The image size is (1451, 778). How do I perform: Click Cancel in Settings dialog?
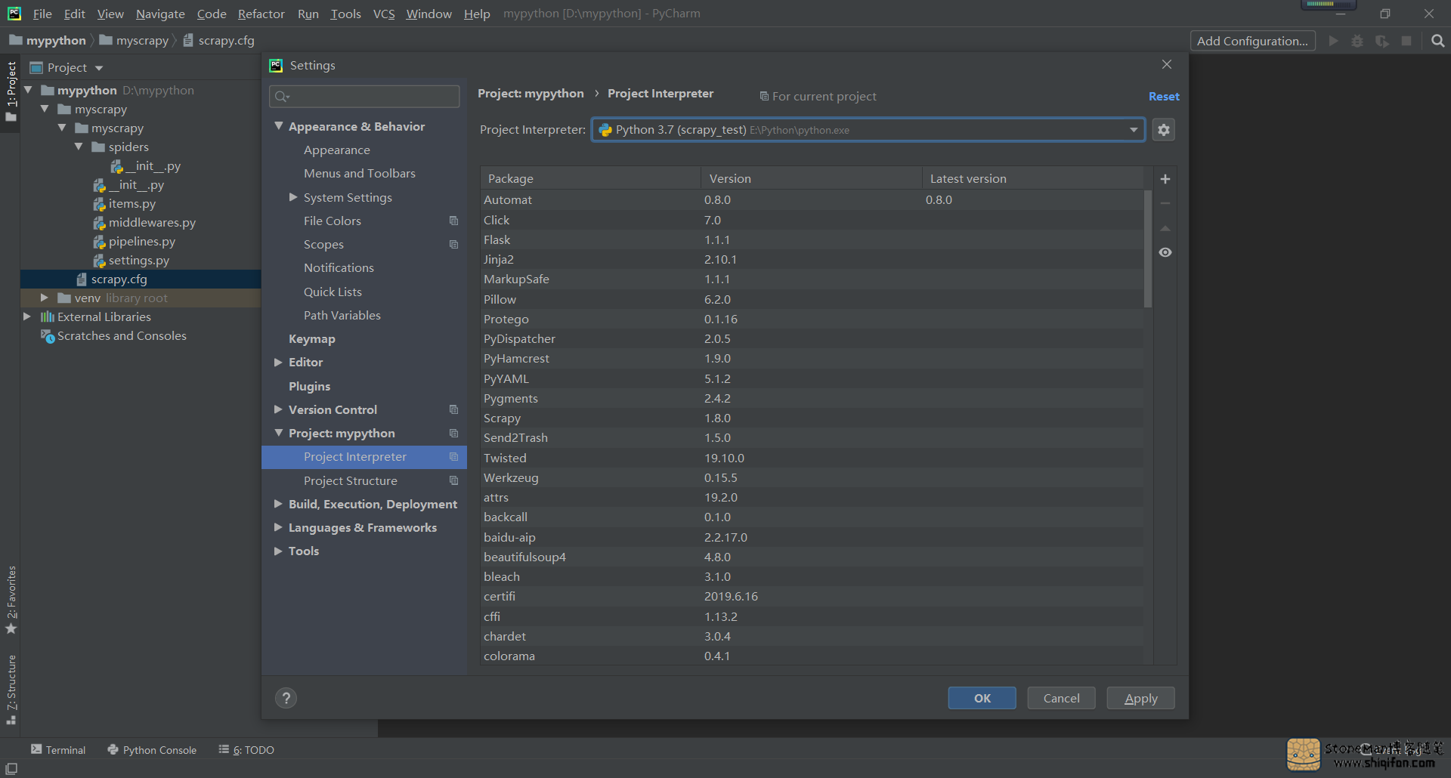tap(1061, 698)
